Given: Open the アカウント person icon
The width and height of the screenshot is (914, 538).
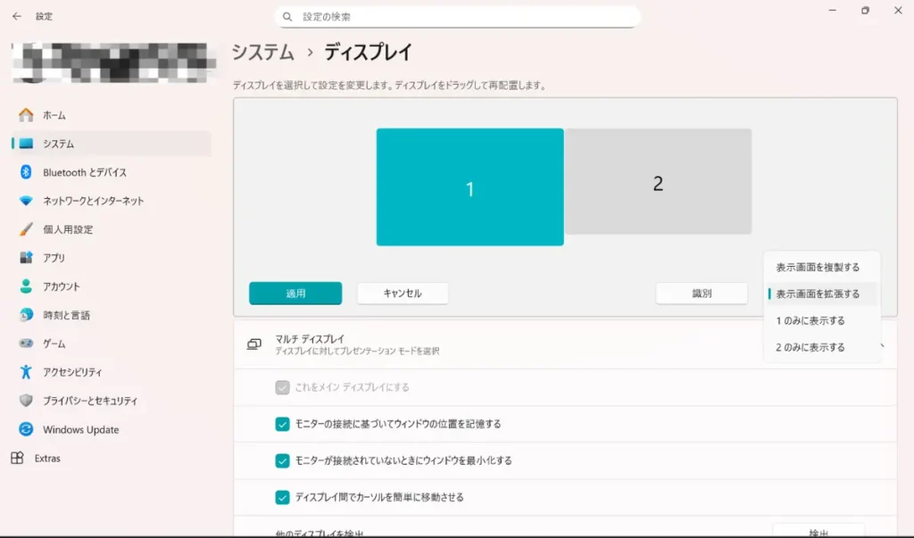Looking at the screenshot, I should click(26, 286).
